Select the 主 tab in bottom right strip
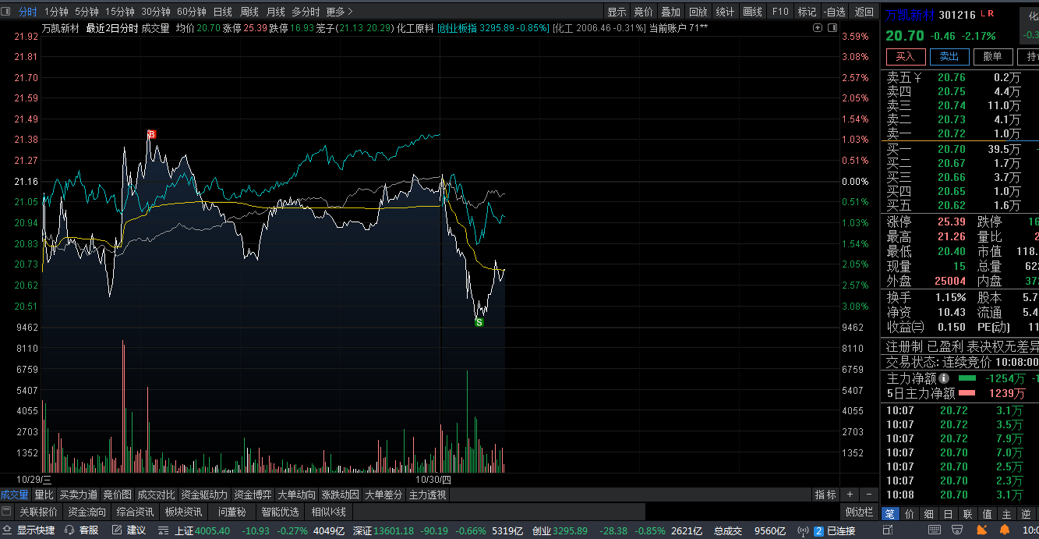Screen dimensions: 1039x539 [x=1006, y=514]
